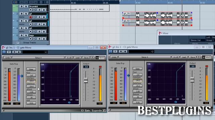Click threshold arrow marker in g2 plugin

coord(128,76)
